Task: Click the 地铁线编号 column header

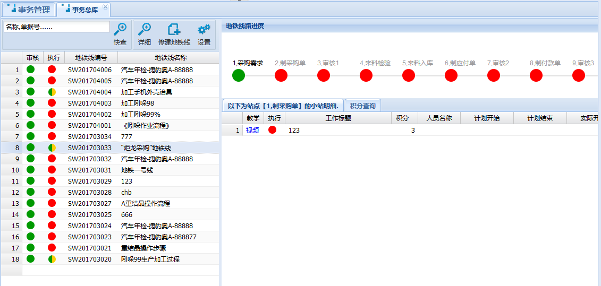Action: 91,57
